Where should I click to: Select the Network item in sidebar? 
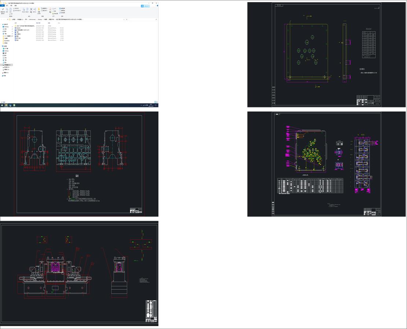pyautogui.click(x=4, y=76)
